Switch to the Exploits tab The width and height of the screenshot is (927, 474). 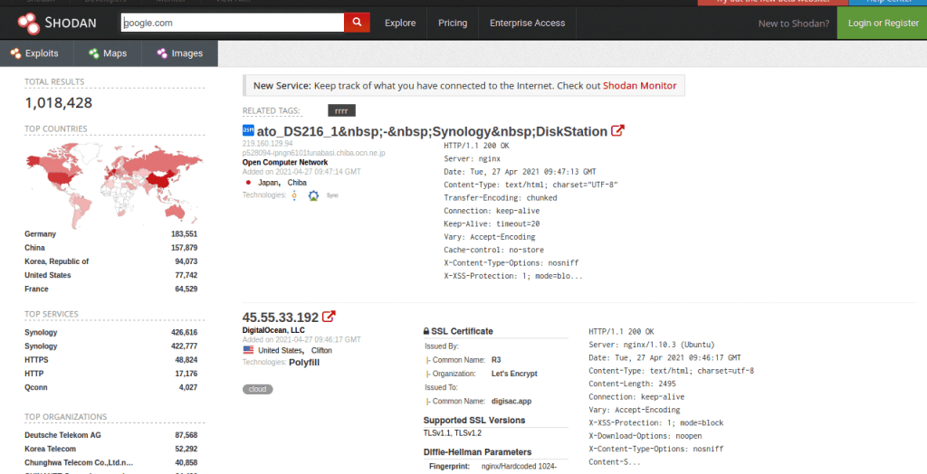36,53
